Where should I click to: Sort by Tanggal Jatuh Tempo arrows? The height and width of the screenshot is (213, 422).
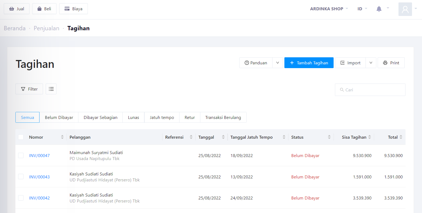click(284, 137)
